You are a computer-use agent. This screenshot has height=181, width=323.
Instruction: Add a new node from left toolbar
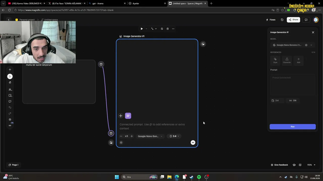click(x=10, y=70)
